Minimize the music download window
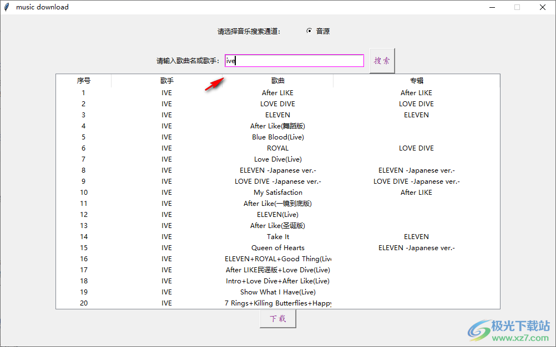 [492, 7]
